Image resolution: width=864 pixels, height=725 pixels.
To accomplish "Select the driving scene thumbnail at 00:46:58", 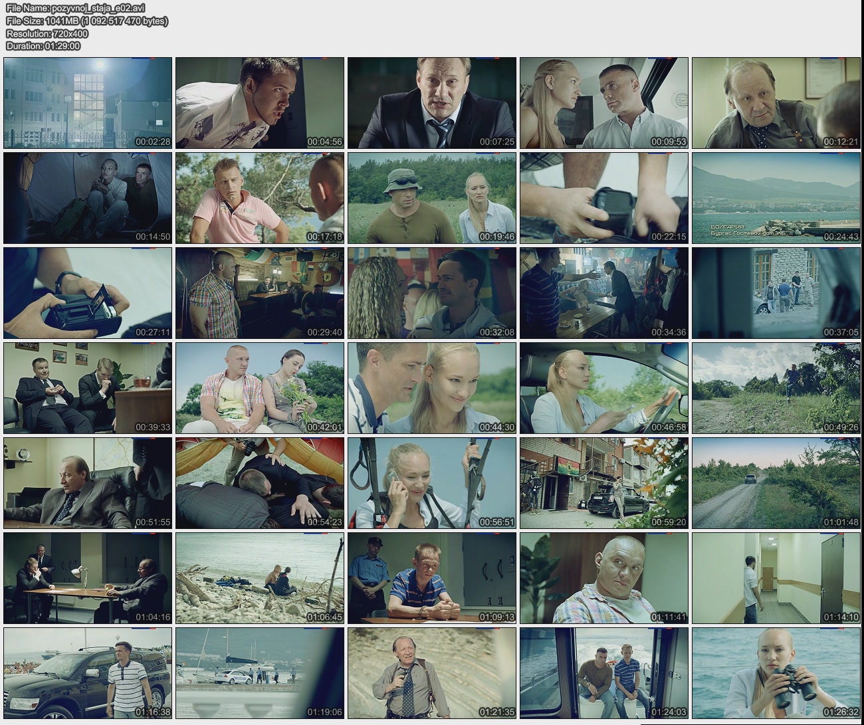I will pyautogui.click(x=603, y=388).
